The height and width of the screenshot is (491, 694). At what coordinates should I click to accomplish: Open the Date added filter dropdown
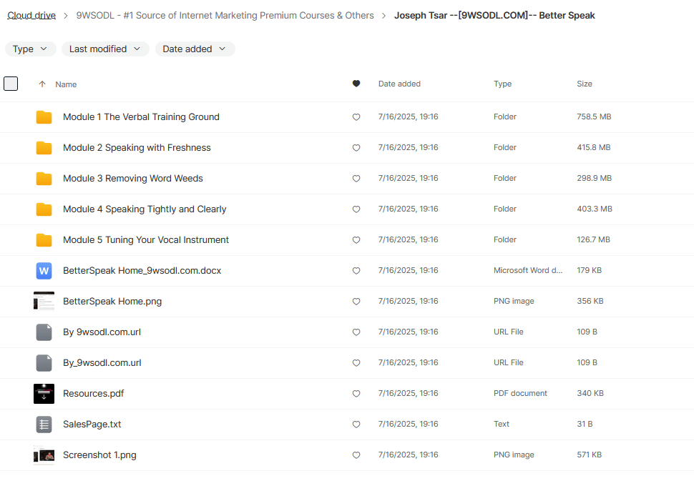coord(195,49)
